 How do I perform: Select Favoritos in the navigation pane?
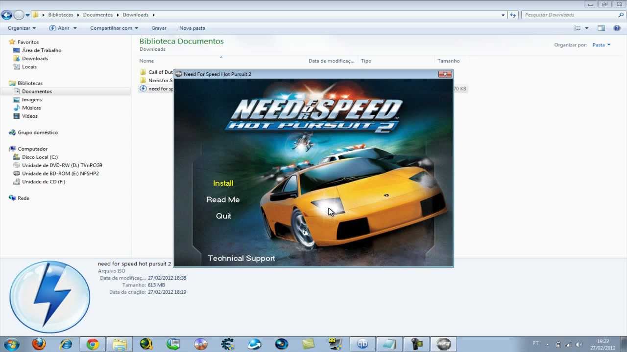pos(28,42)
